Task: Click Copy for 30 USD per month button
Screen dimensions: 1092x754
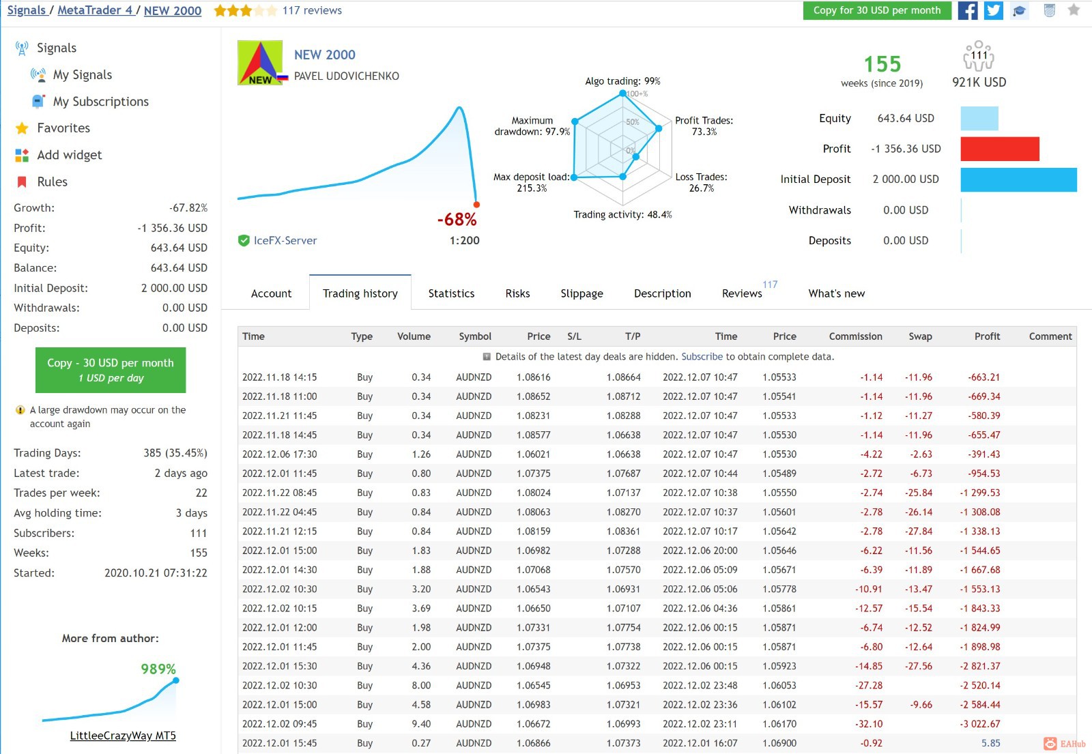Action: tap(877, 10)
